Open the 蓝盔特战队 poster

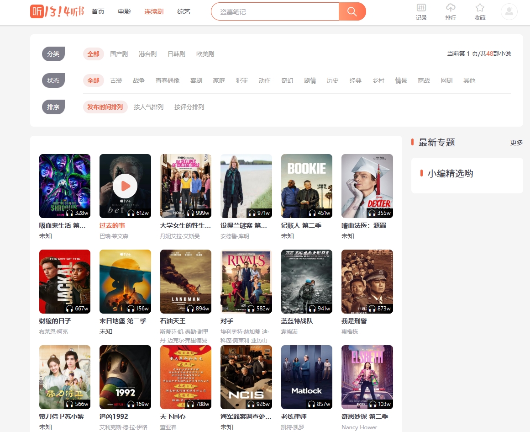(x=307, y=281)
